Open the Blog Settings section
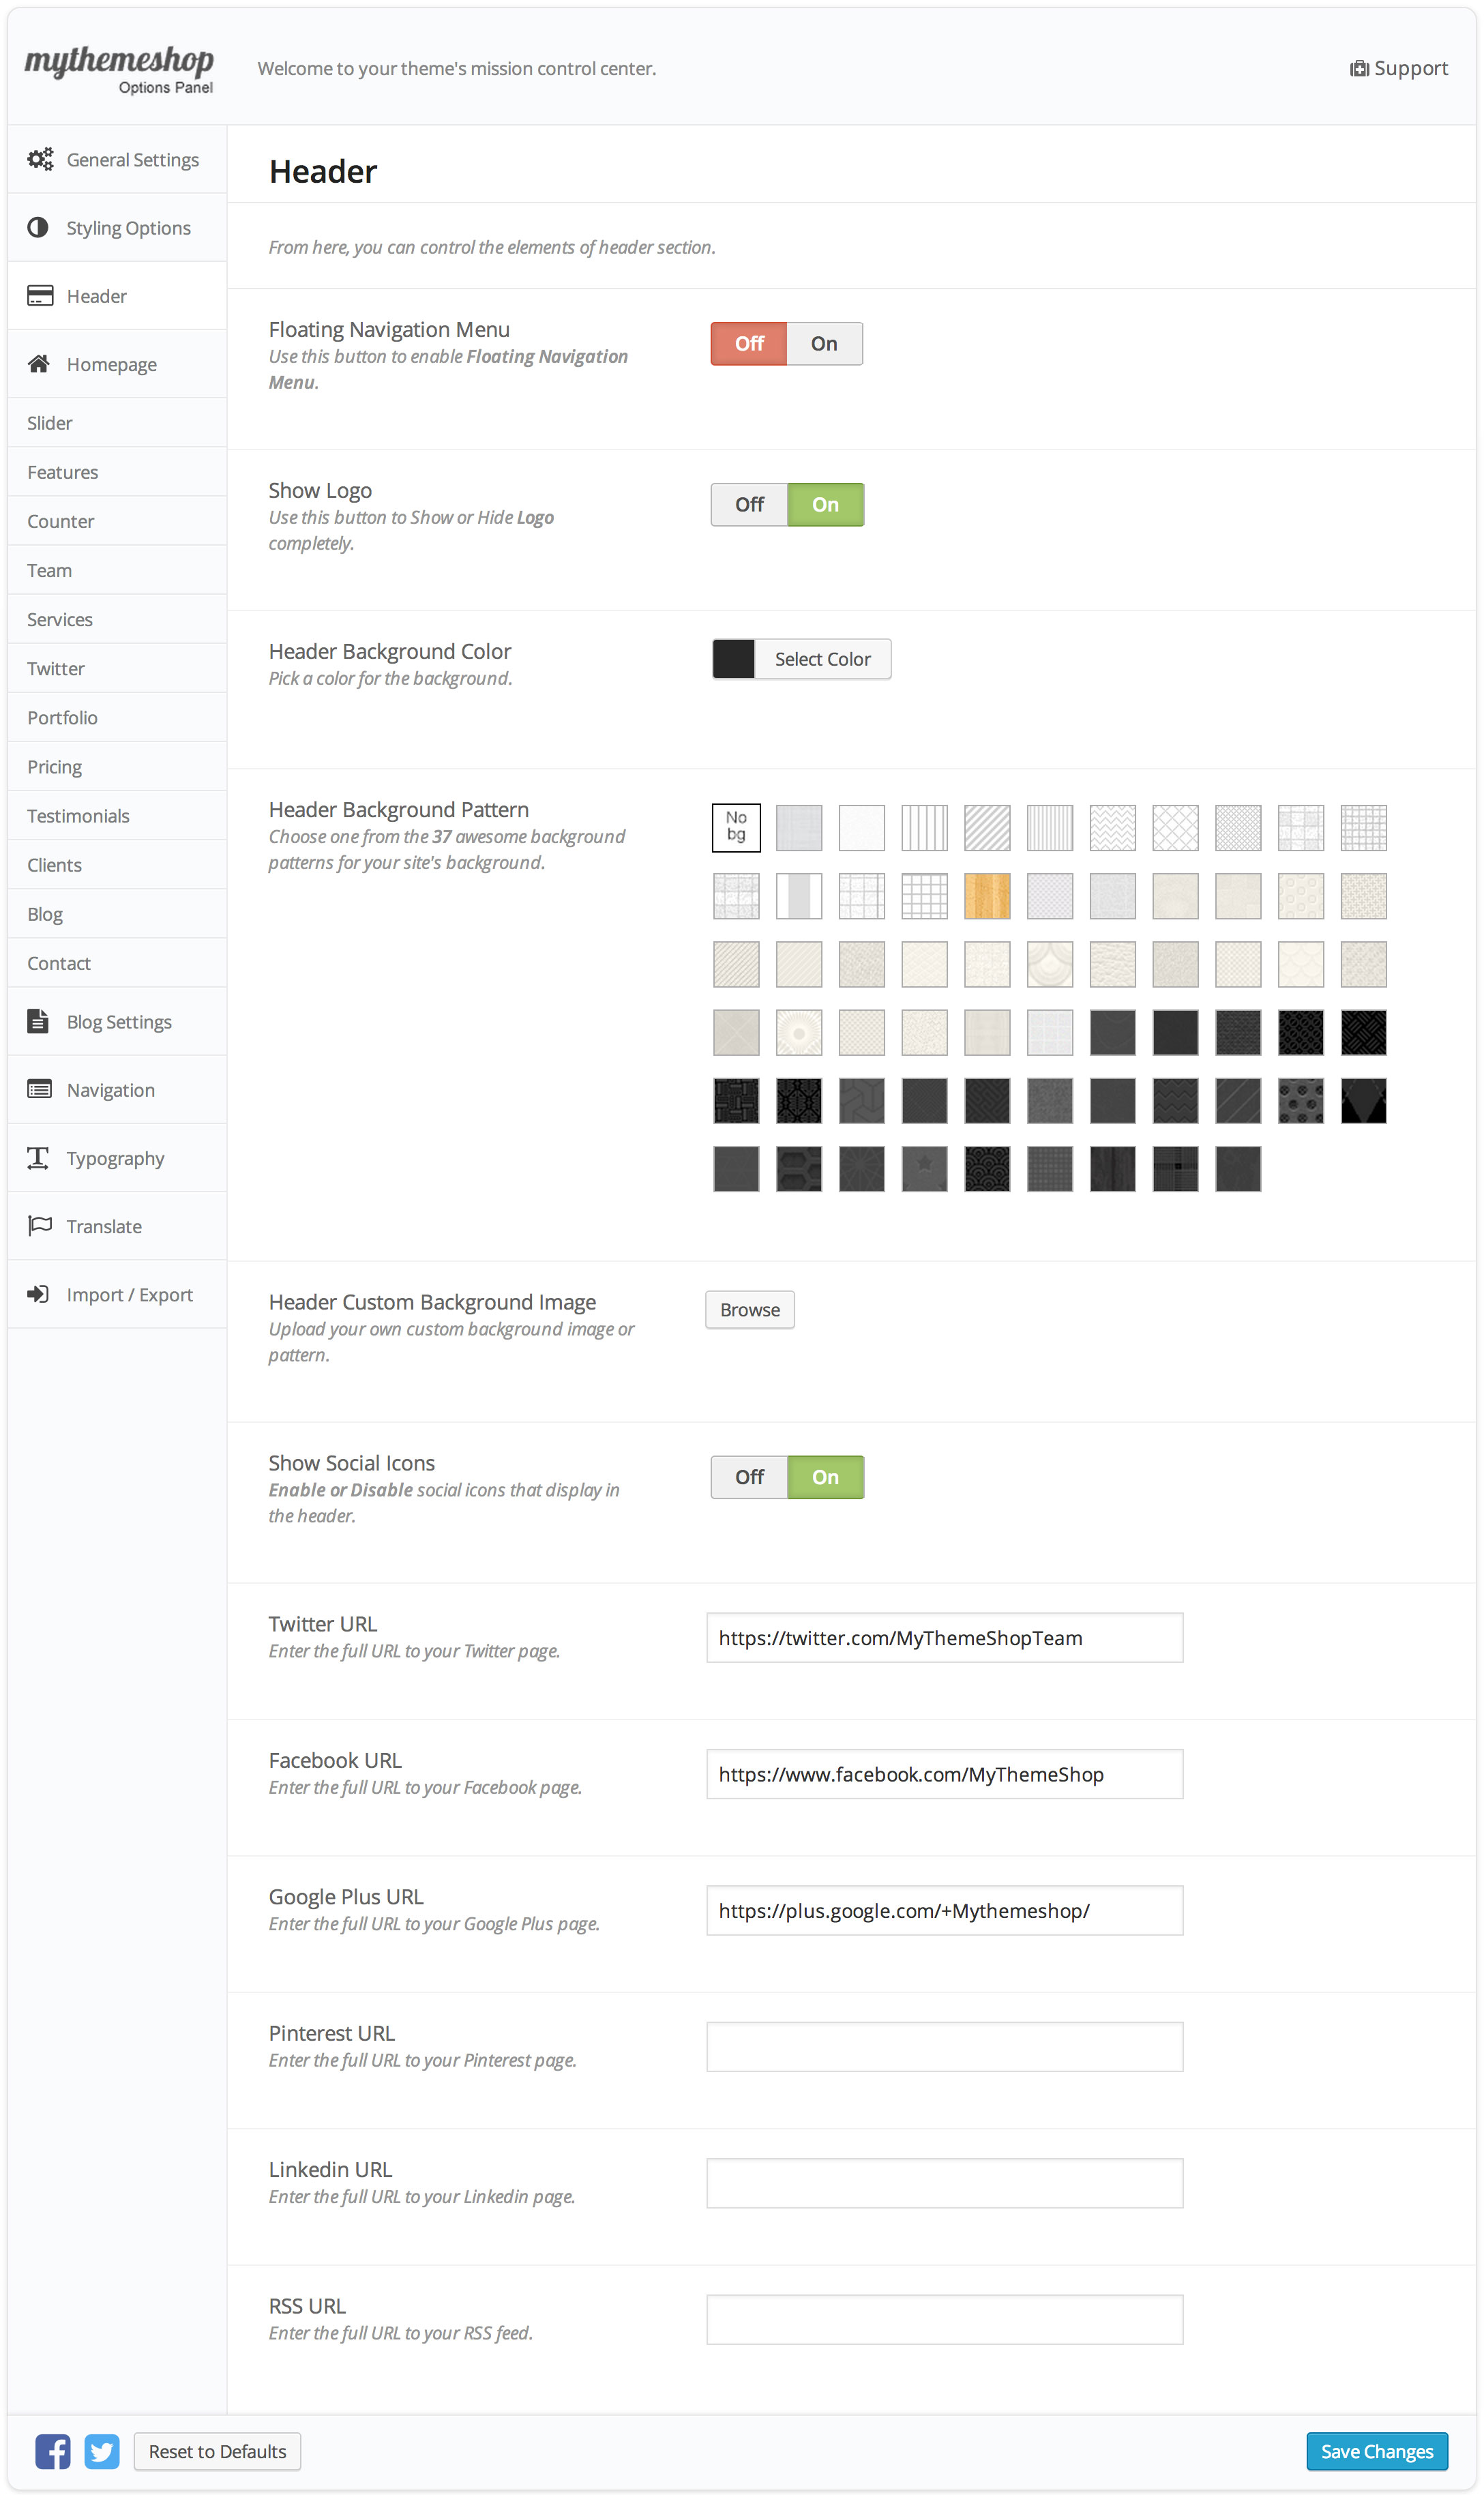1484x2495 pixels. click(118, 1021)
